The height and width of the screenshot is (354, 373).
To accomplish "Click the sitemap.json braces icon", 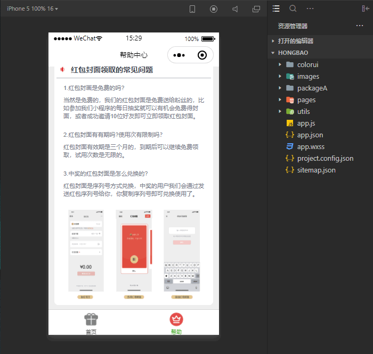I will (290, 170).
